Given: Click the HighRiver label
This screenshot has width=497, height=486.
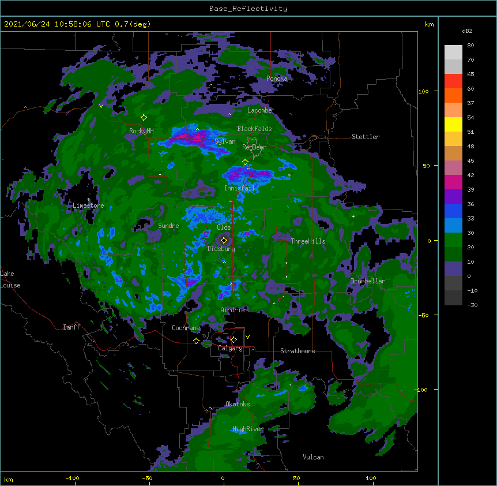Looking at the screenshot, I should (x=248, y=429).
